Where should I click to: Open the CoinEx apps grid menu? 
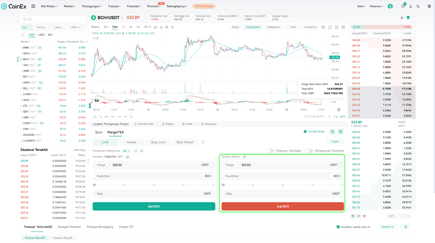(33, 6)
